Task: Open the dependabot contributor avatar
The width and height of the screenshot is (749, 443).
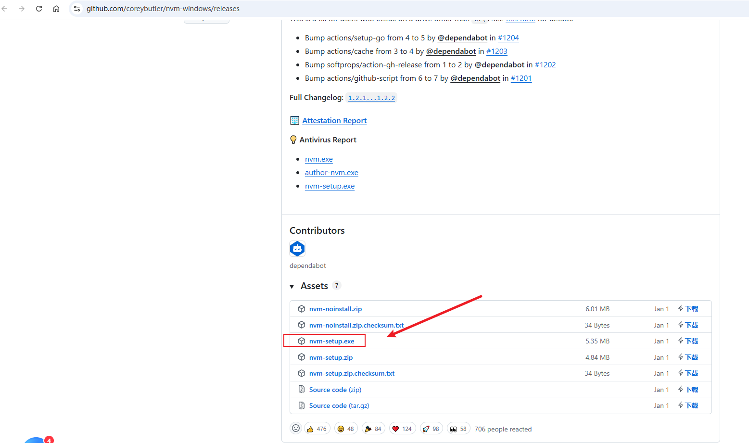Action: coord(297,249)
